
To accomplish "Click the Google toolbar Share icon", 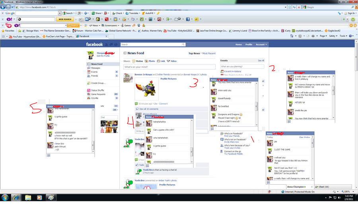I will coord(93,13).
